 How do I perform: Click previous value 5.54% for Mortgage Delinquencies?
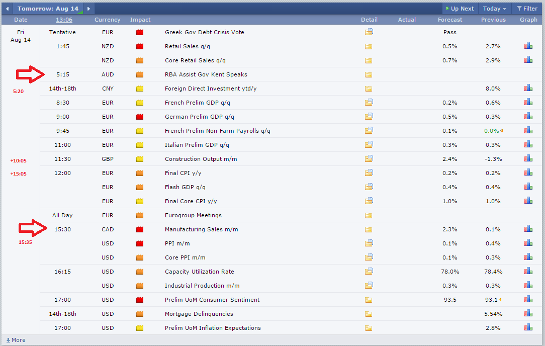click(x=493, y=314)
